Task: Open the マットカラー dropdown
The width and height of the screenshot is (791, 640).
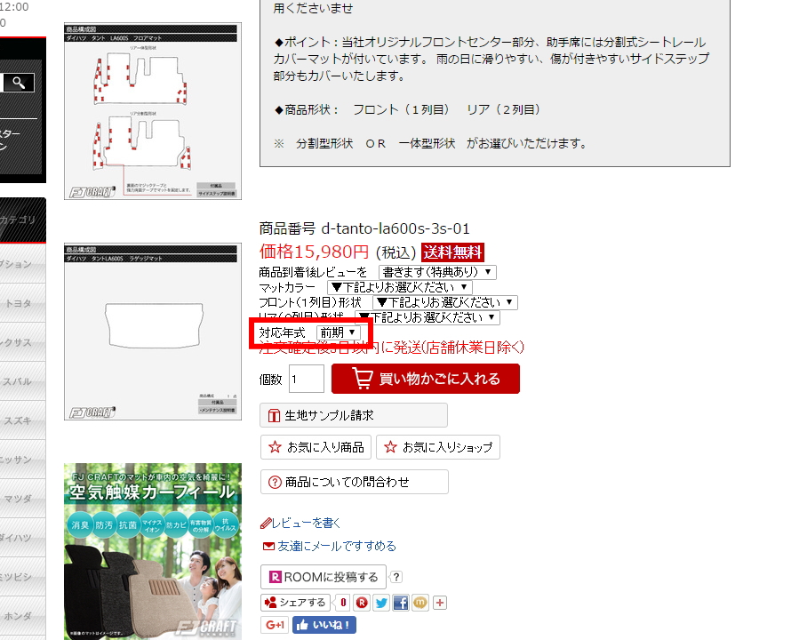Action: pyautogui.click(x=400, y=287)
